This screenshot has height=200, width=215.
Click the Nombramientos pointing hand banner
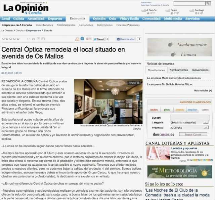point(187,44)
